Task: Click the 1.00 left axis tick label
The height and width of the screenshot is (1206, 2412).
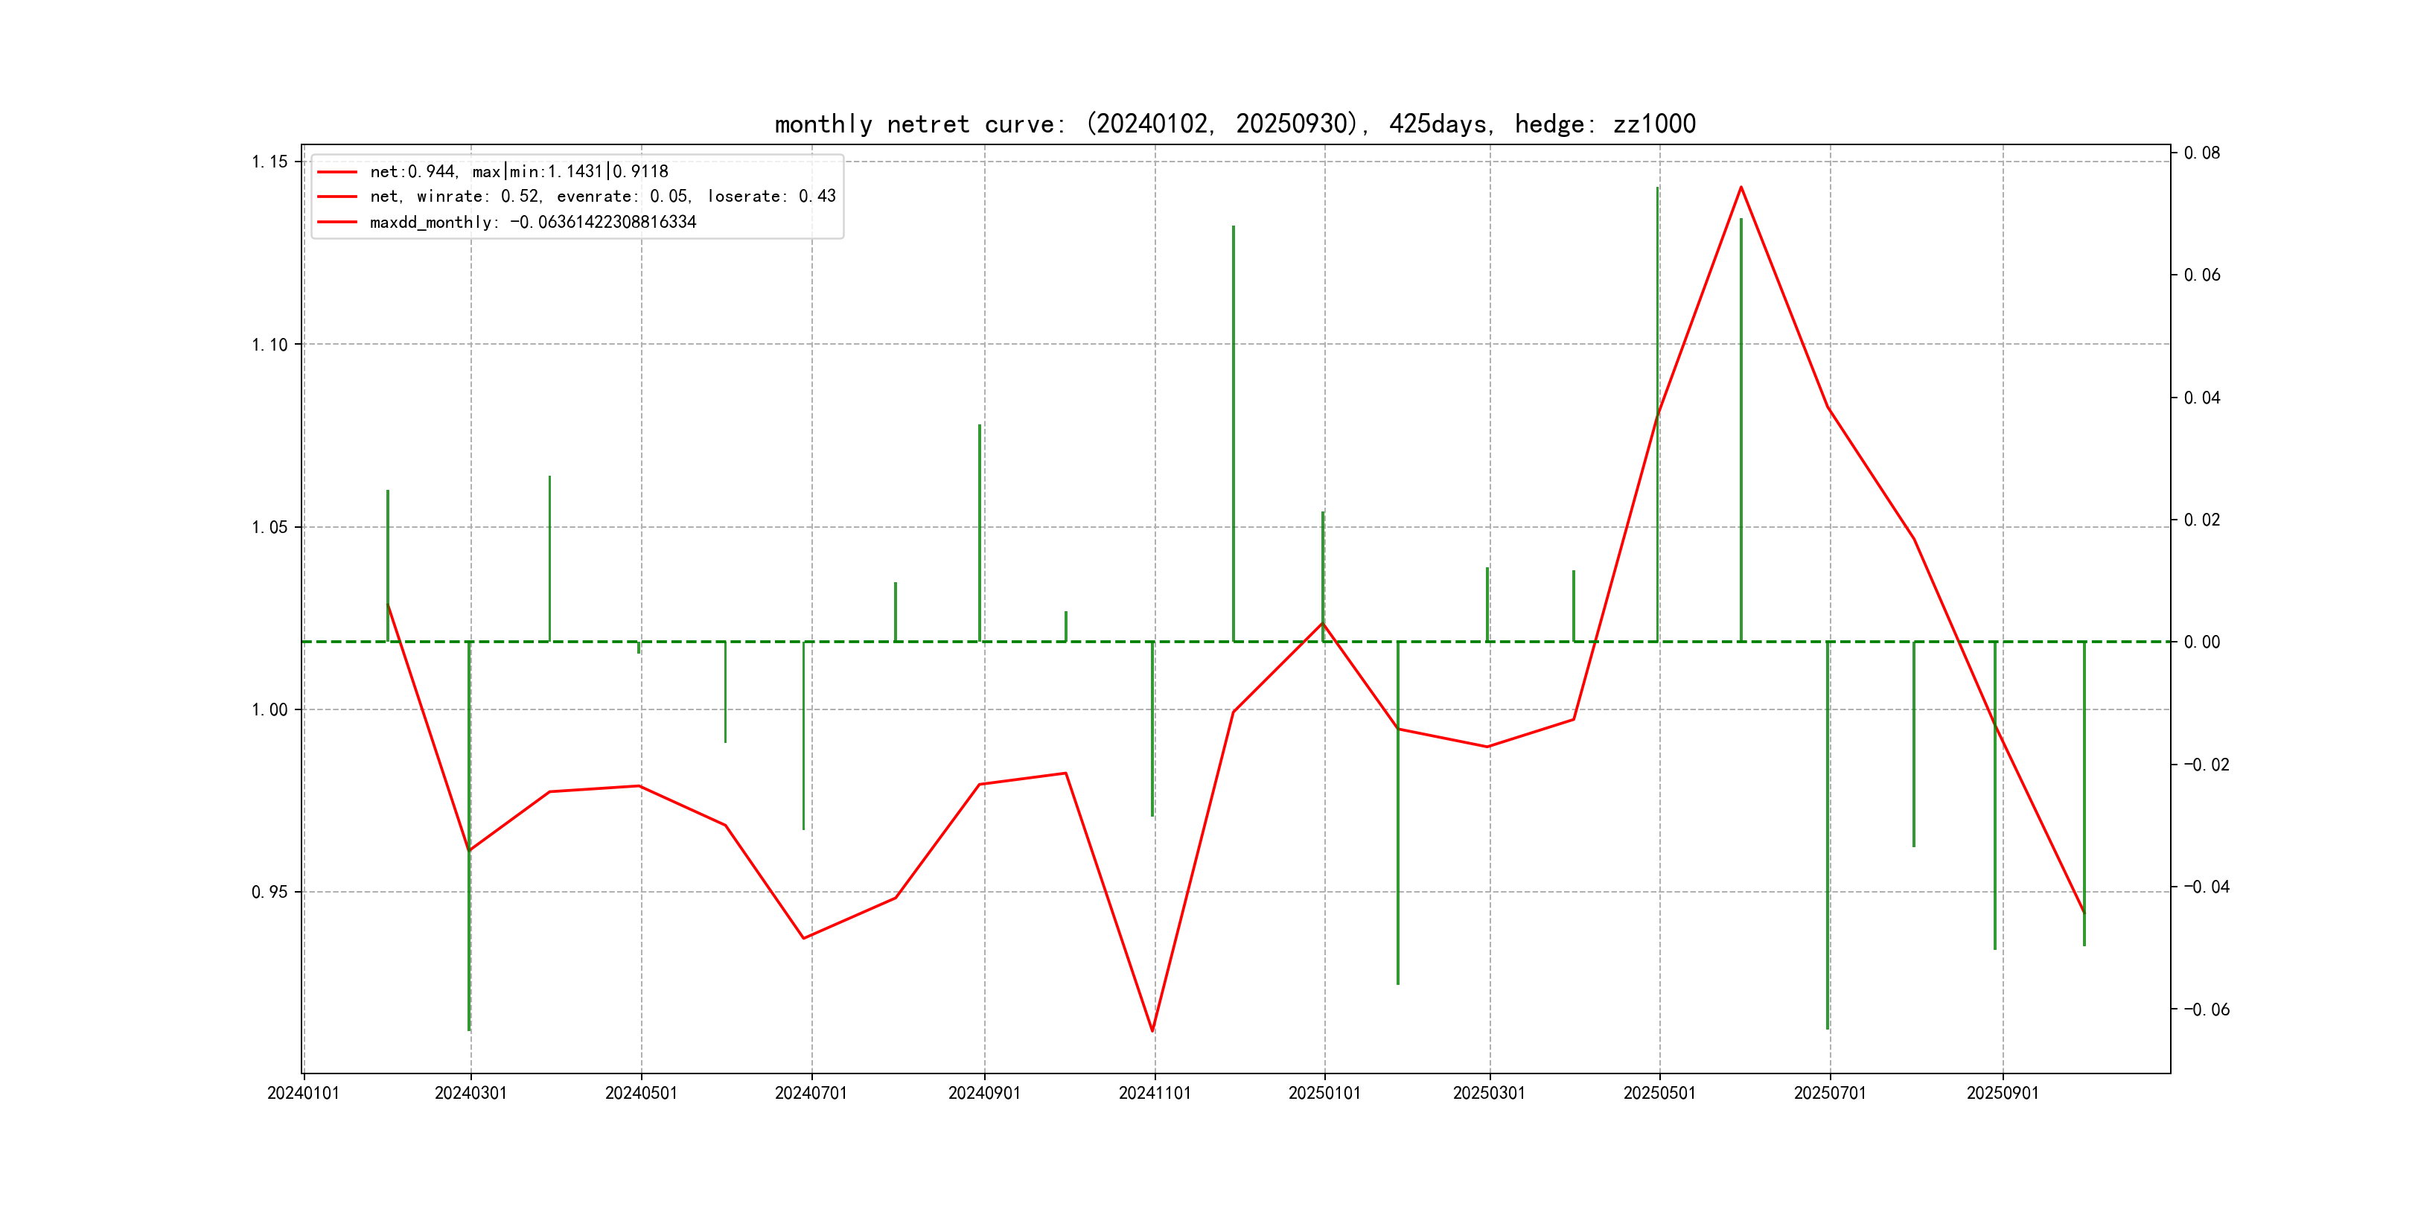Action: point(269,709)
